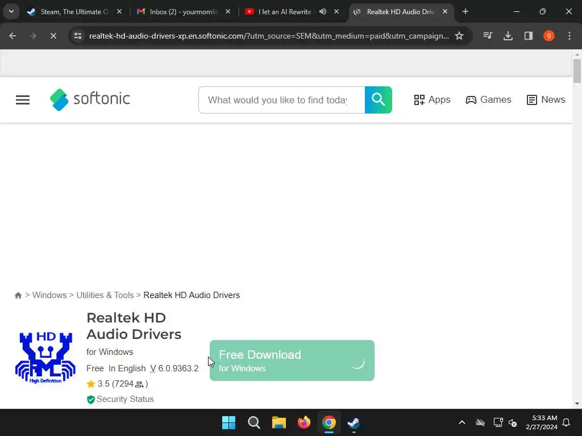Switch to the Steam tab

tap(74, 11)
